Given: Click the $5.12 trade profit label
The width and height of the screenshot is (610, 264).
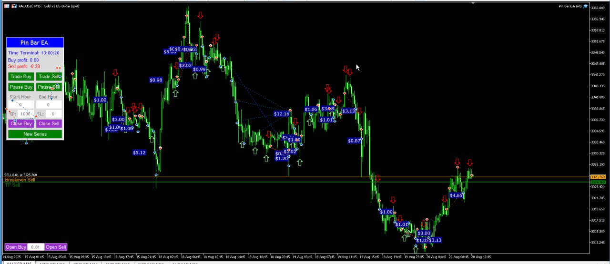Looking at the screenshot, I should 139,152.
